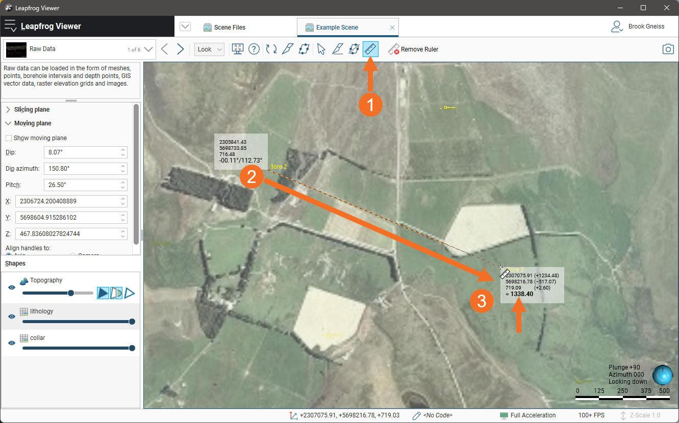This screenshot has width=679, height=423.
Task: Click the 100+ FPS status entry
Action: [x=592, y=415]
